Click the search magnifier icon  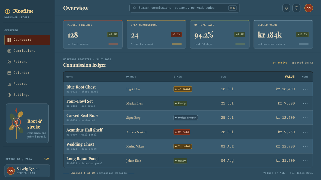[x=135, y=8]
